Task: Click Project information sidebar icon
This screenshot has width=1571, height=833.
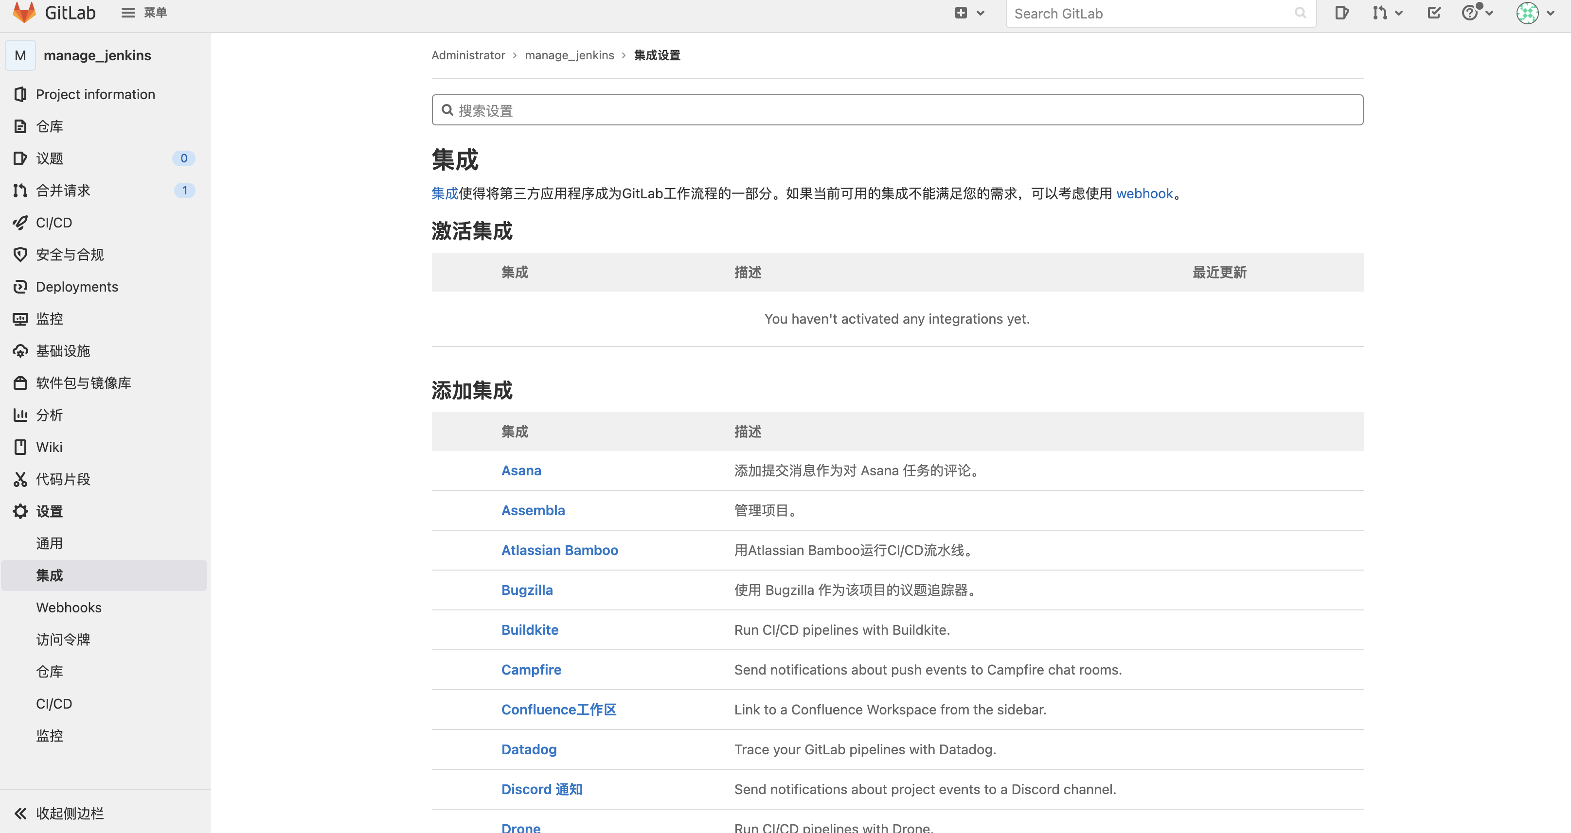Action: [20, 94]
